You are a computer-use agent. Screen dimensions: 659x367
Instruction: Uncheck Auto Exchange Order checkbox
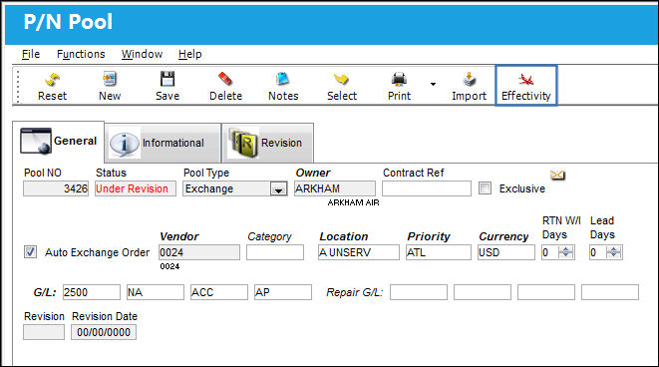(30, 251)
